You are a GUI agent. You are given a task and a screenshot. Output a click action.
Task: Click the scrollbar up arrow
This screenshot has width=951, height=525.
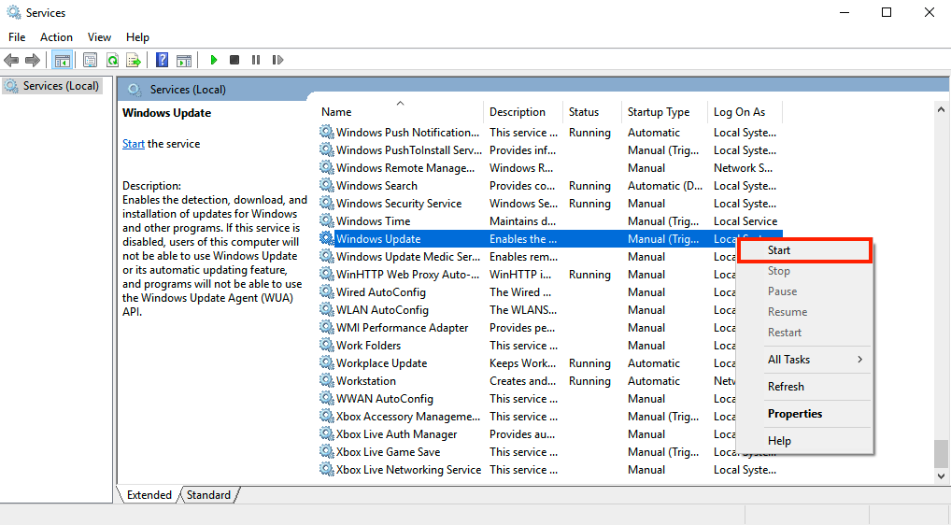click(x=941, y=109)
